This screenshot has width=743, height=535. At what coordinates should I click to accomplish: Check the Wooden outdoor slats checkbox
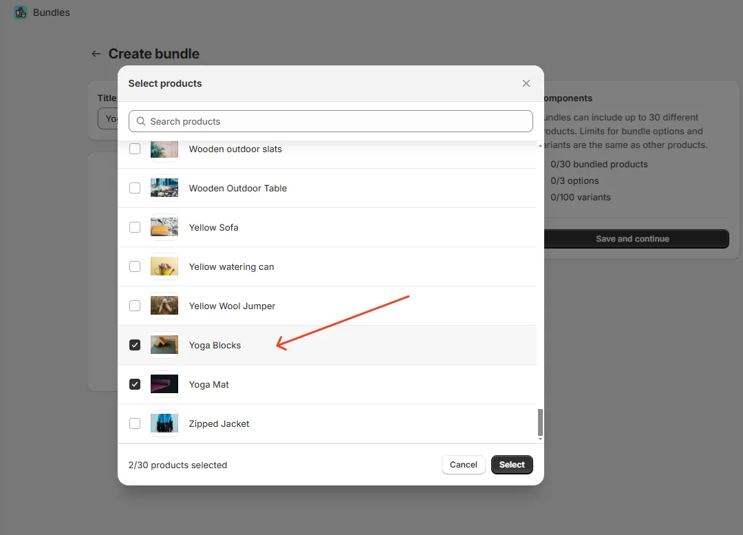pos(135,149)
